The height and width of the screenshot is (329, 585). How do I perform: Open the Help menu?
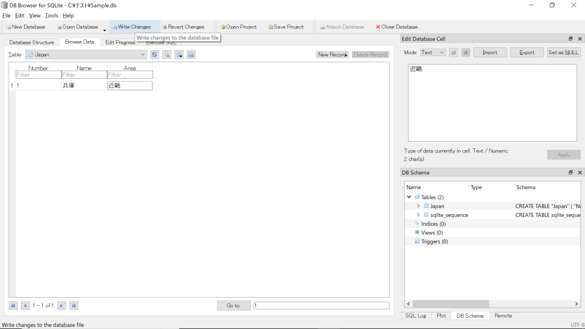pos(69,15)
